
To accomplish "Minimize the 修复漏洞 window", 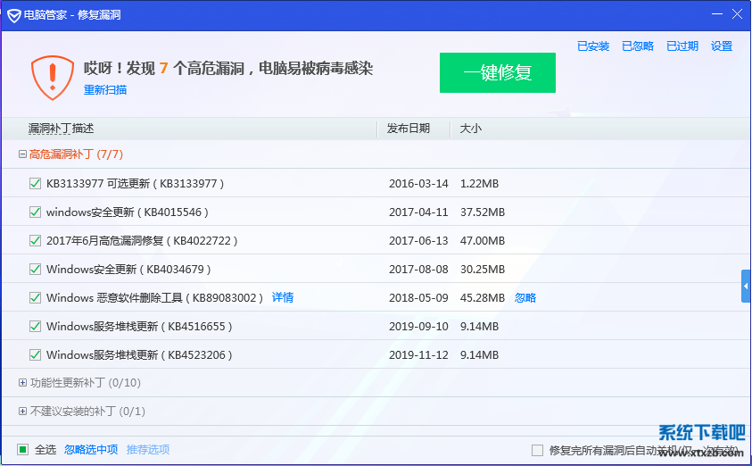I will coord(717,14).
